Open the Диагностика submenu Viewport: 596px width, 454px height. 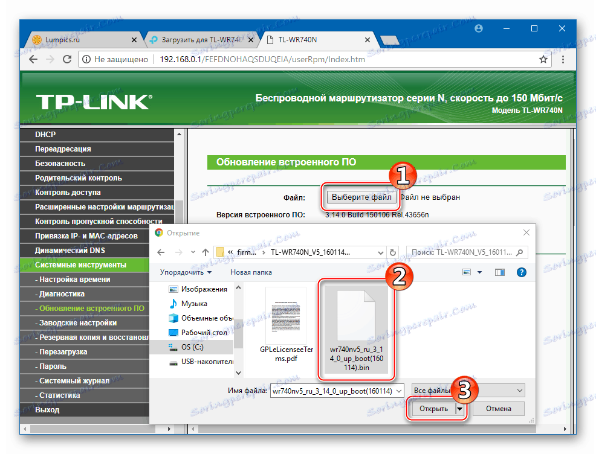(x=85, y=294)
